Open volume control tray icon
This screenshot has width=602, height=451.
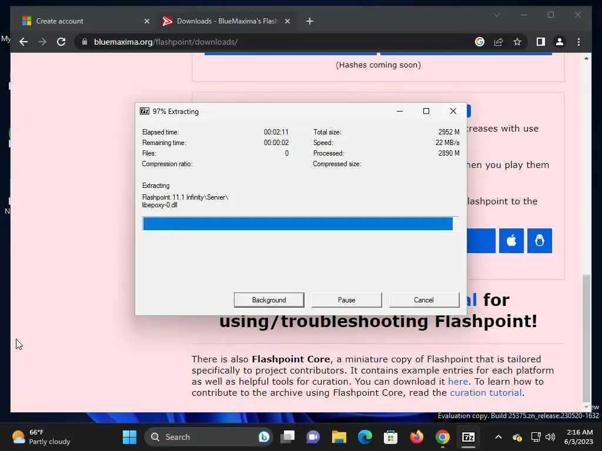coord(550,437)
